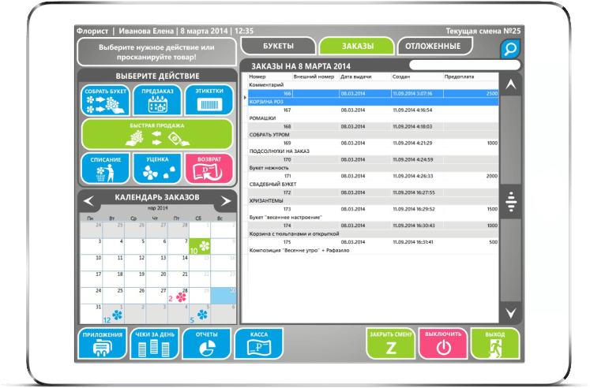The width and height of the screenshot is (590, 388).
Task: Click the orders search input field
Action: 464,65
